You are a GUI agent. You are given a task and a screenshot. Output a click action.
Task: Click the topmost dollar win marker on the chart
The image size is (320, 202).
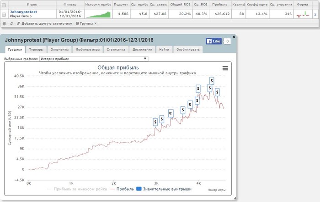212,81
